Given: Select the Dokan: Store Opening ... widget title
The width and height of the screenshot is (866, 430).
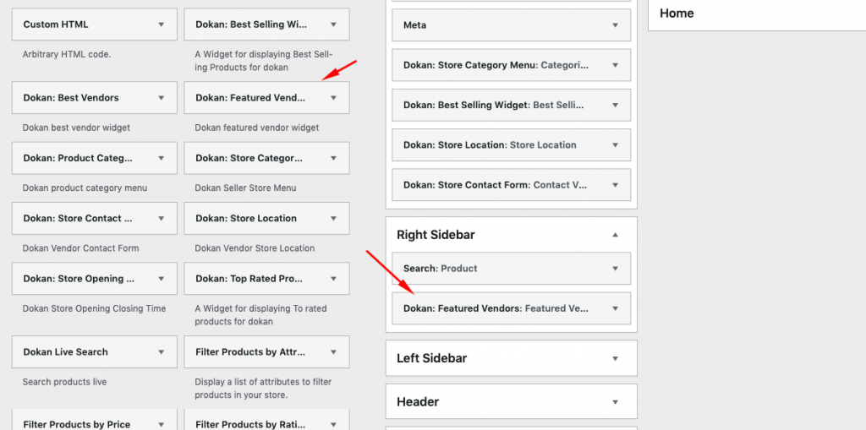Looking at the screenshot, I should [x=79, y=278].
